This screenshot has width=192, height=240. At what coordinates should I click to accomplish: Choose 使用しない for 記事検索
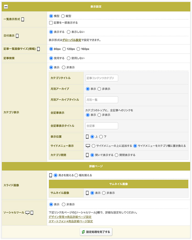tap(69, 58)
